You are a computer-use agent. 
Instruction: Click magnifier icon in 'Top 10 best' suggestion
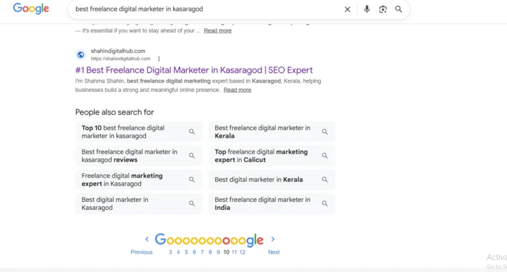point(191,131)
